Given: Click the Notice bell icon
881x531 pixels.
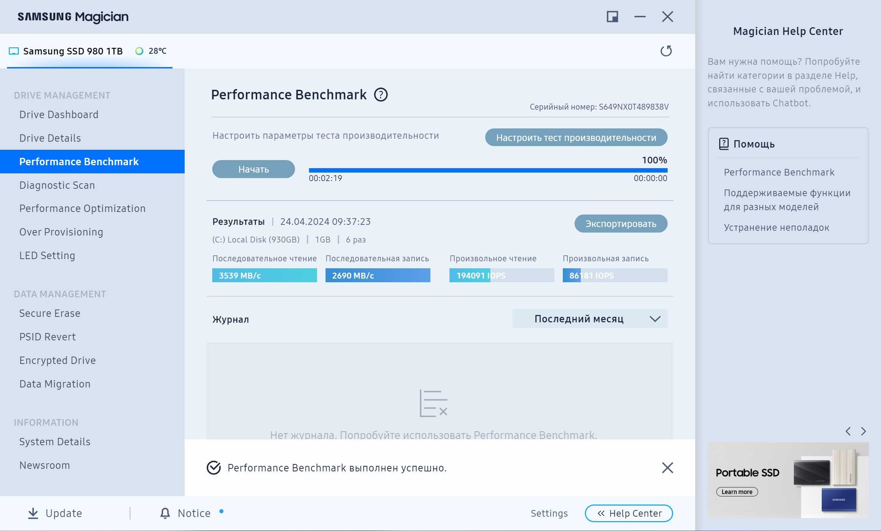Looking at the screenshot, I should pos(165,513).
